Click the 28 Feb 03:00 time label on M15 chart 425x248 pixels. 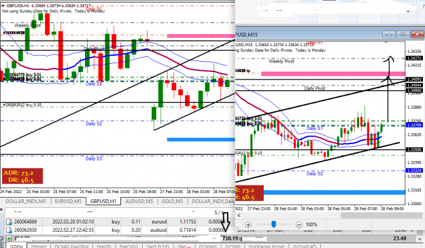(312, 209)
